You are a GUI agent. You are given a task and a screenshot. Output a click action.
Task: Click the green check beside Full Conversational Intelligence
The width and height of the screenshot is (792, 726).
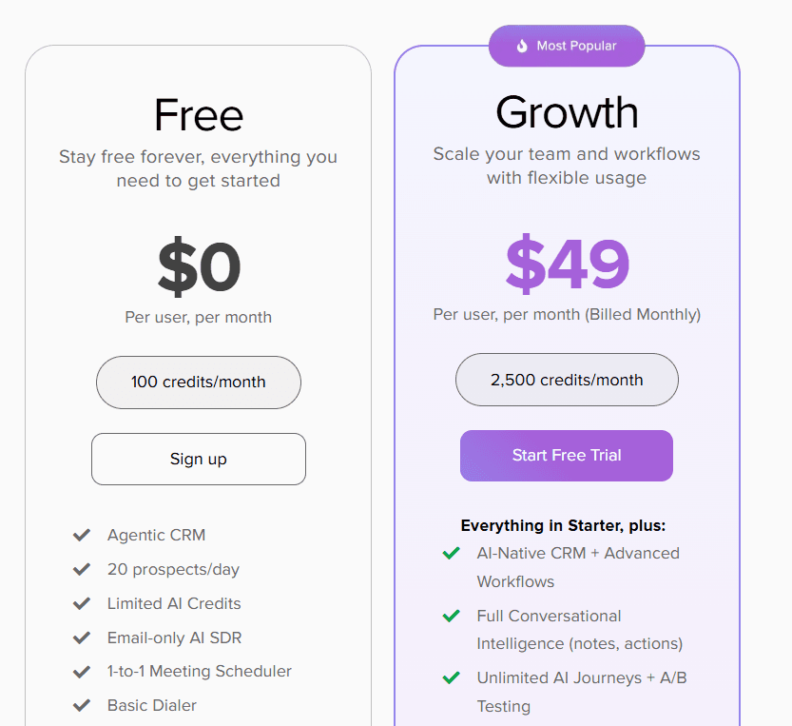click(451, 616)
